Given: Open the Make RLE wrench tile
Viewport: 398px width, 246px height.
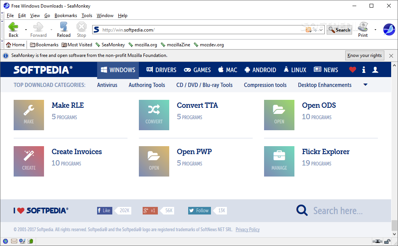Looking at the screenshot, I should point(29,115).
